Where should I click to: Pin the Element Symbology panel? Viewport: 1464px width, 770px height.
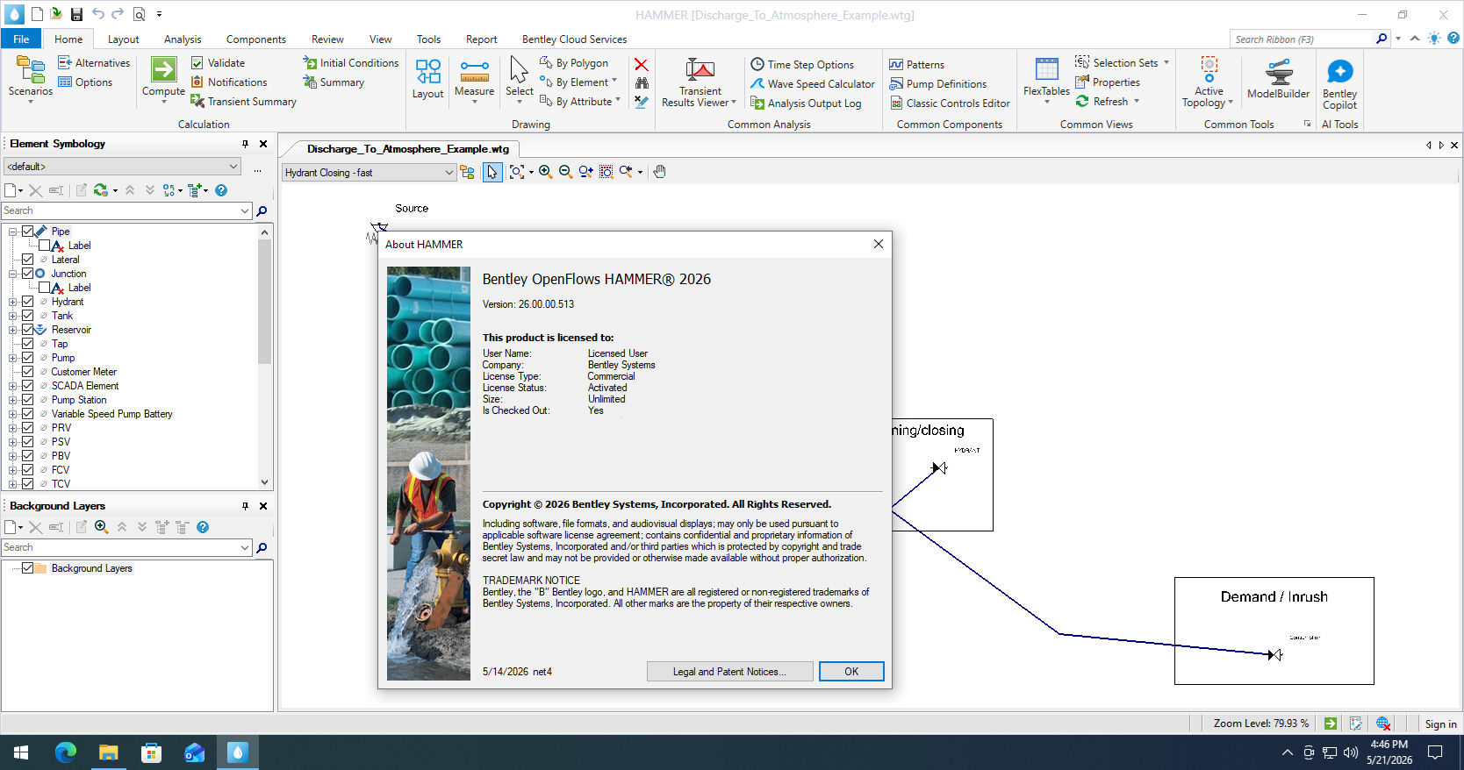[245, 144]
